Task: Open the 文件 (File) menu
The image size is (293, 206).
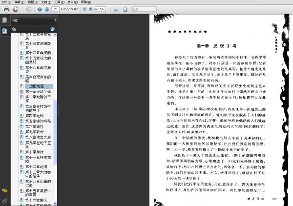Action: click(6, 2)
